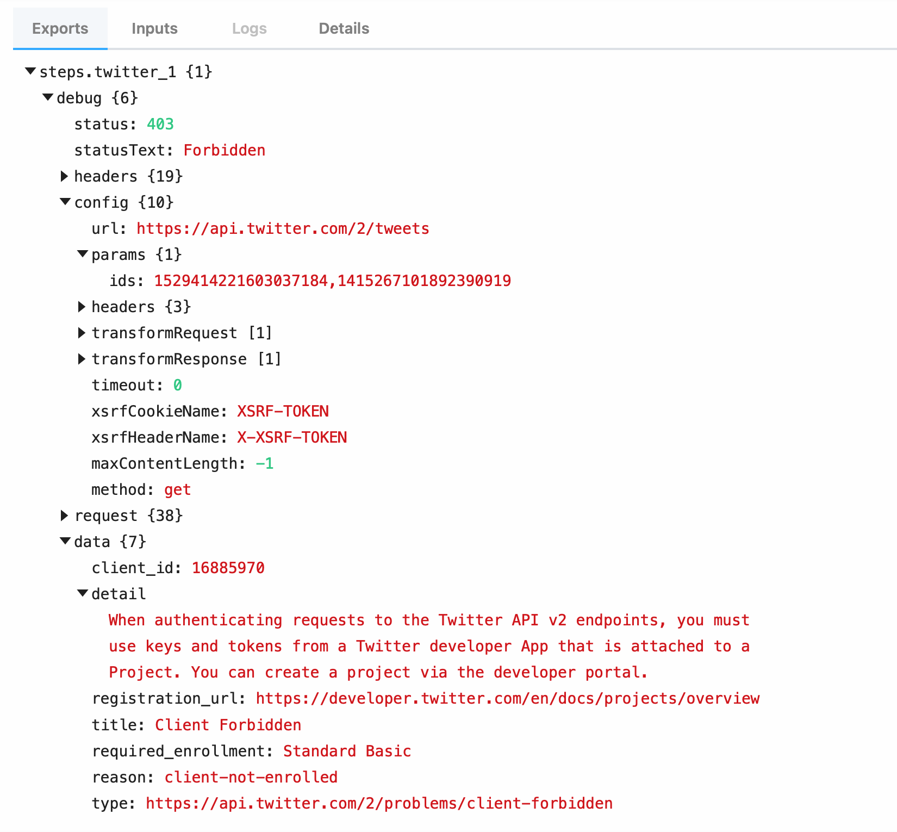The image size is (897, 832).
Task: Click the ids value with tweet IDs
Action: (332, 281)
